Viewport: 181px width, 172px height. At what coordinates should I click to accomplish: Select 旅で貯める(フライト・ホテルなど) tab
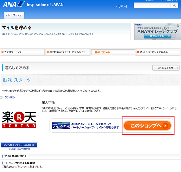68,52
